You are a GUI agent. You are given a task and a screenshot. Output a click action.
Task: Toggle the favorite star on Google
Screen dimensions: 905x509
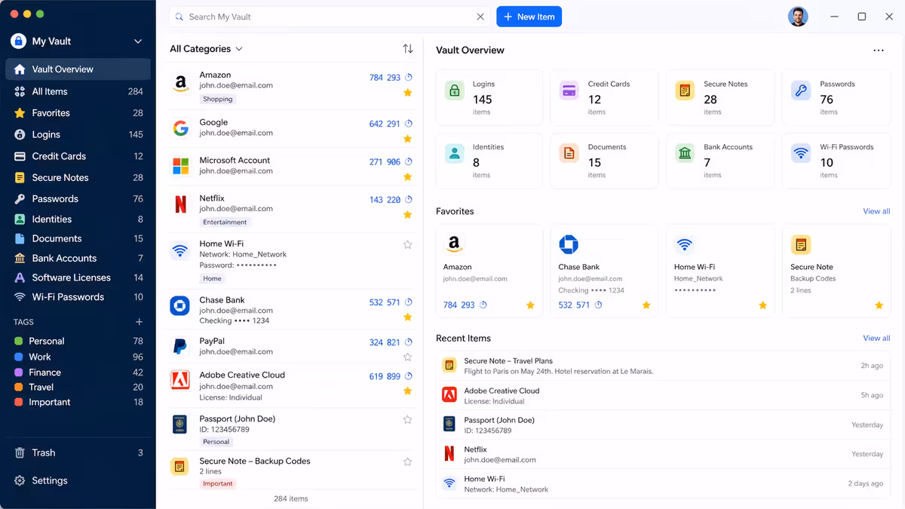pos(408,139)
